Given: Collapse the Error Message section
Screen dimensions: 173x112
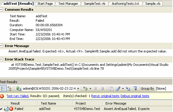Looking at the screenshot, I should (x=1, y=46).
